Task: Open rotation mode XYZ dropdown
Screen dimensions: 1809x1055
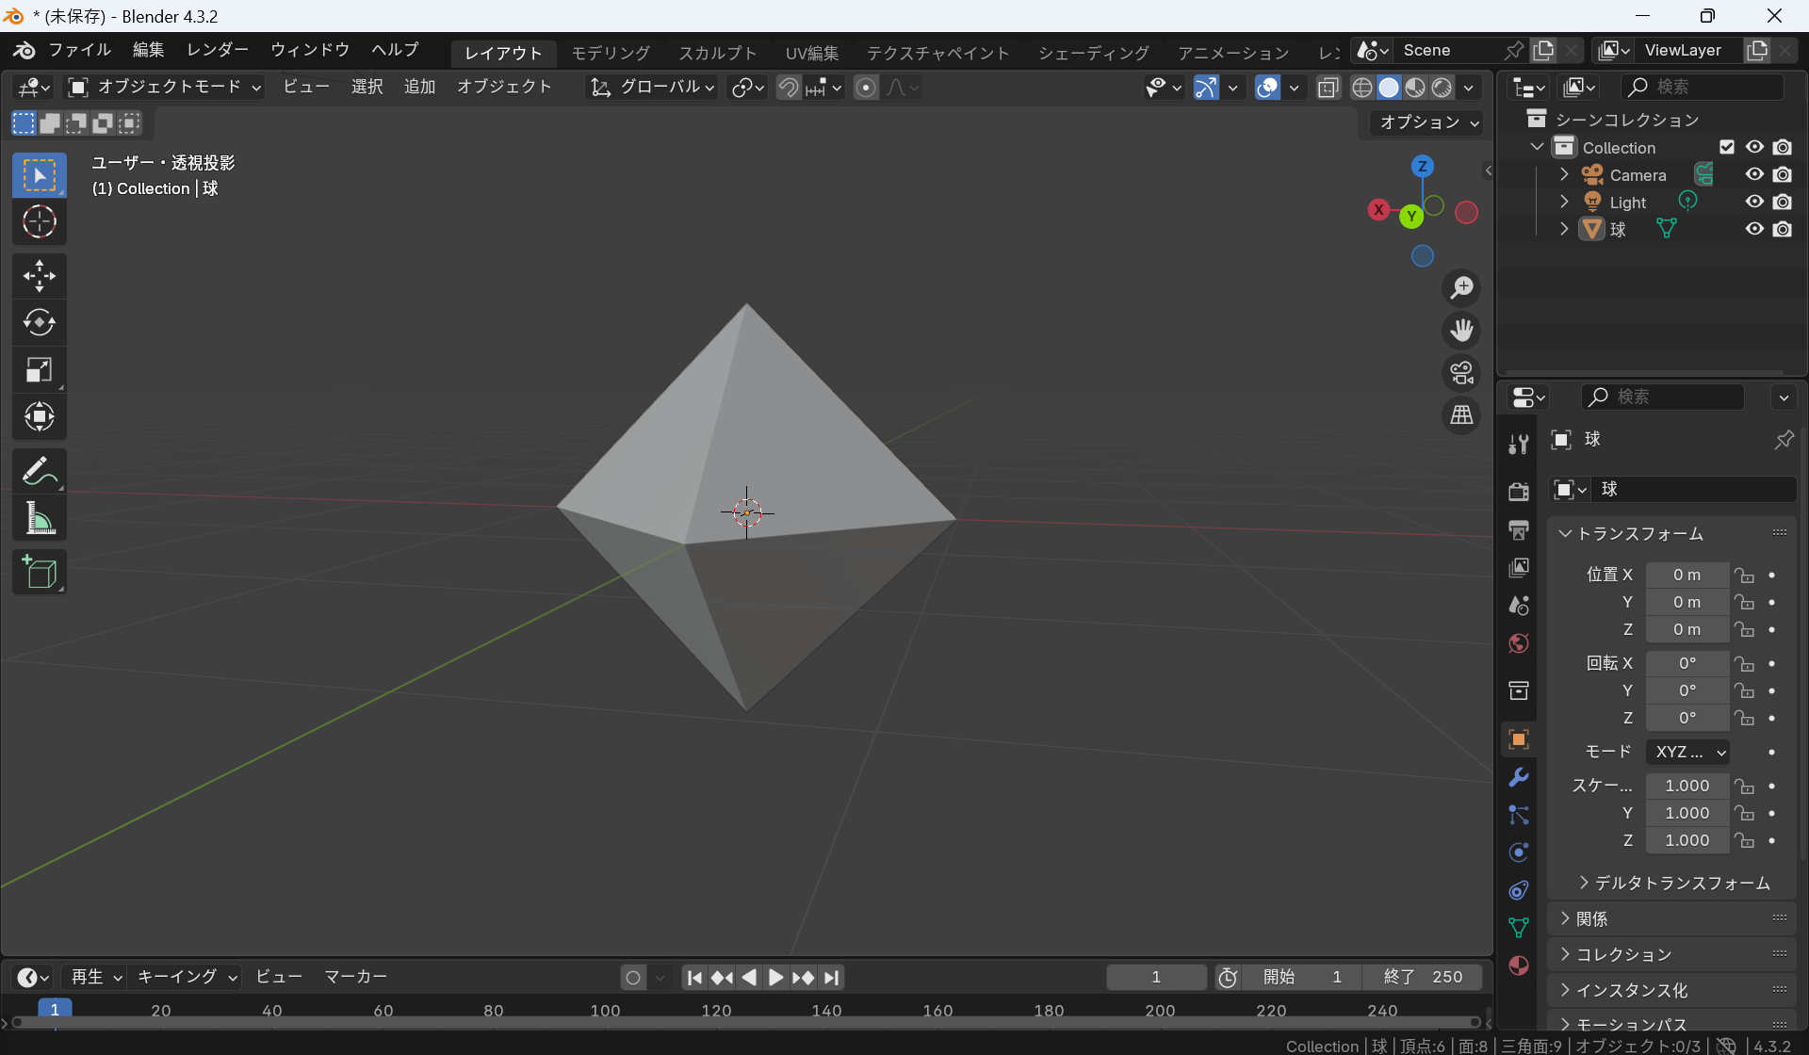Action: [x=1688, y=752]
